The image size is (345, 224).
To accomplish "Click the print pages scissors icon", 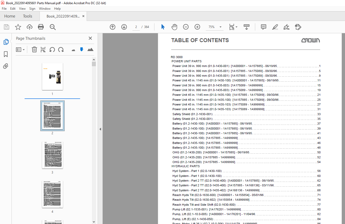I will point(43,49).
